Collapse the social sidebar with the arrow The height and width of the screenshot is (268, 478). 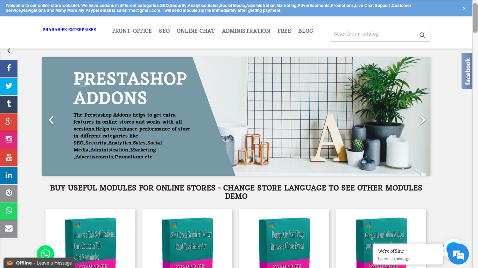9,51
